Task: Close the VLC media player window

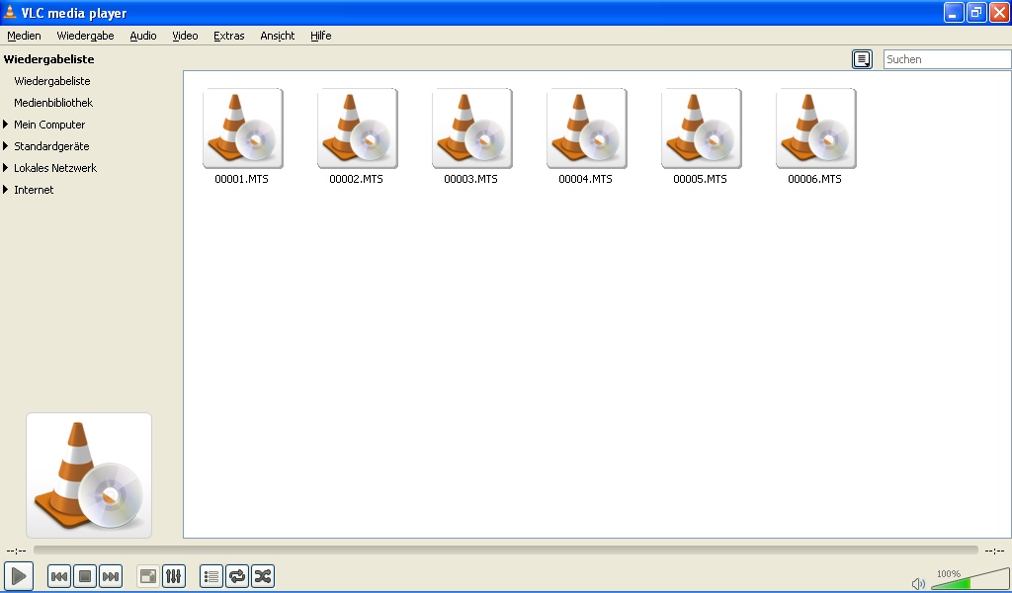Action: coord(999,12)
